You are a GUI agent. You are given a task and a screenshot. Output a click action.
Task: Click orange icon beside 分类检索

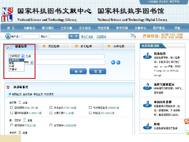[x=109, y=46]
